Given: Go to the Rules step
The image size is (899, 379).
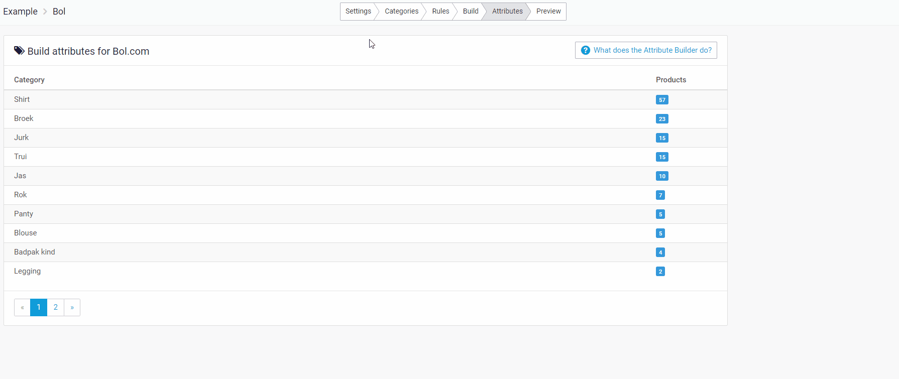Looking at the screenshot, I should tap(440, 12).
